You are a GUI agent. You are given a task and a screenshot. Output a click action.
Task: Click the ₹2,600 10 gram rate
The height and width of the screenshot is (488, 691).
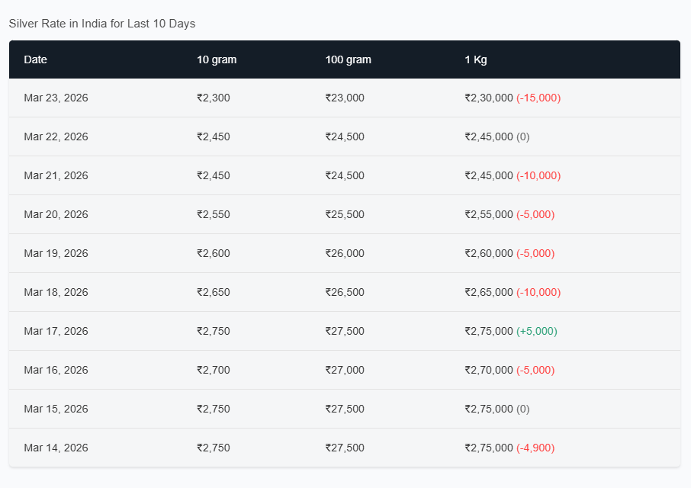click(214, 253)
